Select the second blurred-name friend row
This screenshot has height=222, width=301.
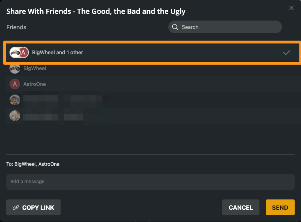coord(154,116)
